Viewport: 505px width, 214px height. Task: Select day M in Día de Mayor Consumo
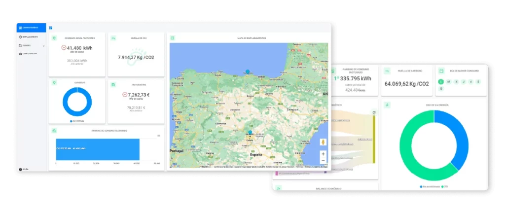coord(448,82)
